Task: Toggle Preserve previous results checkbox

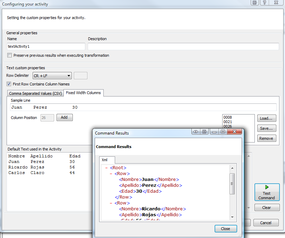Action: (9, 55)
